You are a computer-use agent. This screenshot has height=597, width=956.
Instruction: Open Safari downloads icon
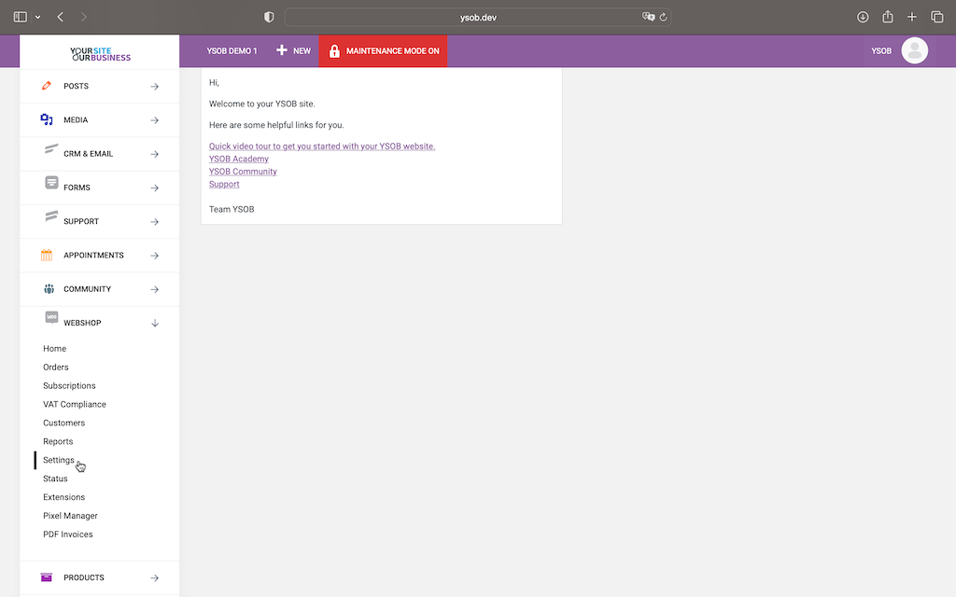tap(863, 17)
